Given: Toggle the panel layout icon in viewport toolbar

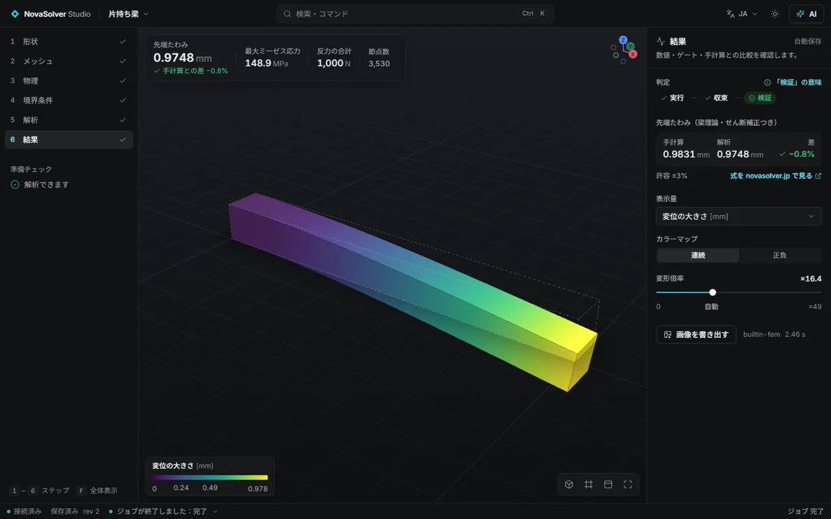Looking at the screenshot, I should point(608,485).
